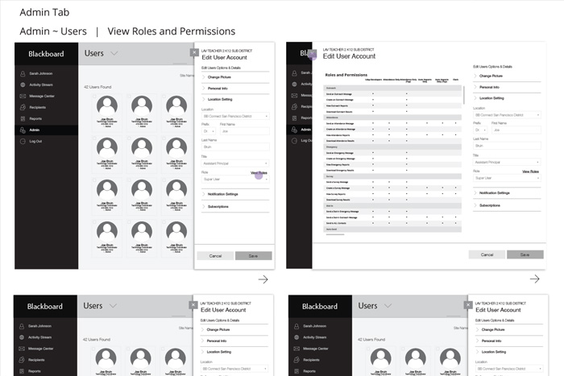Viewport: 564px width, 376px height.
Task: Open Title Assistant Principal dropdown in top-left mockup
Action: pos(235,163)
